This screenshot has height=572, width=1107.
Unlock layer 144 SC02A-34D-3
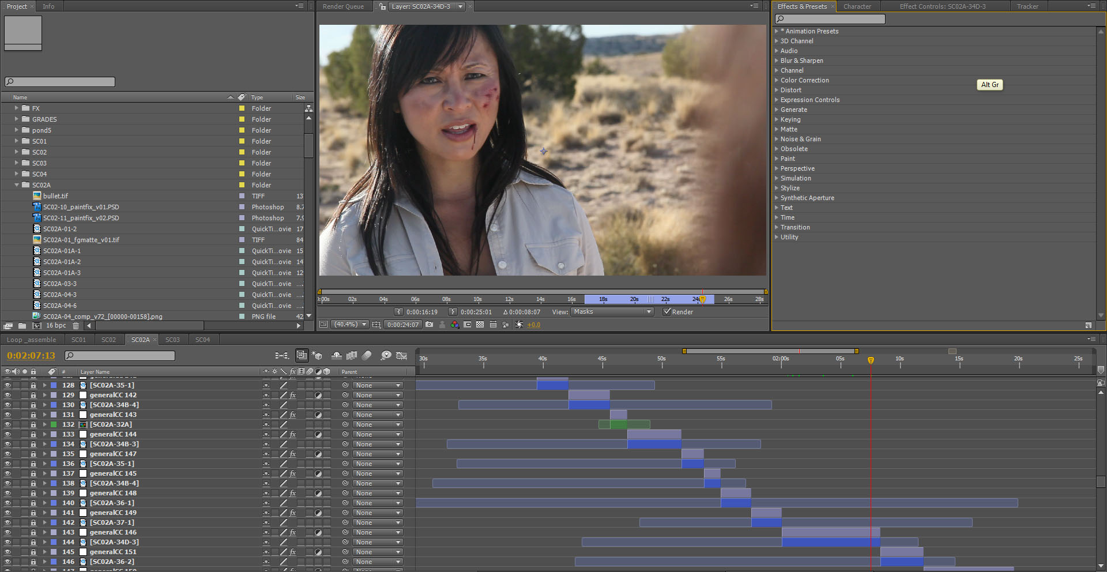click(x=33, y=543)
